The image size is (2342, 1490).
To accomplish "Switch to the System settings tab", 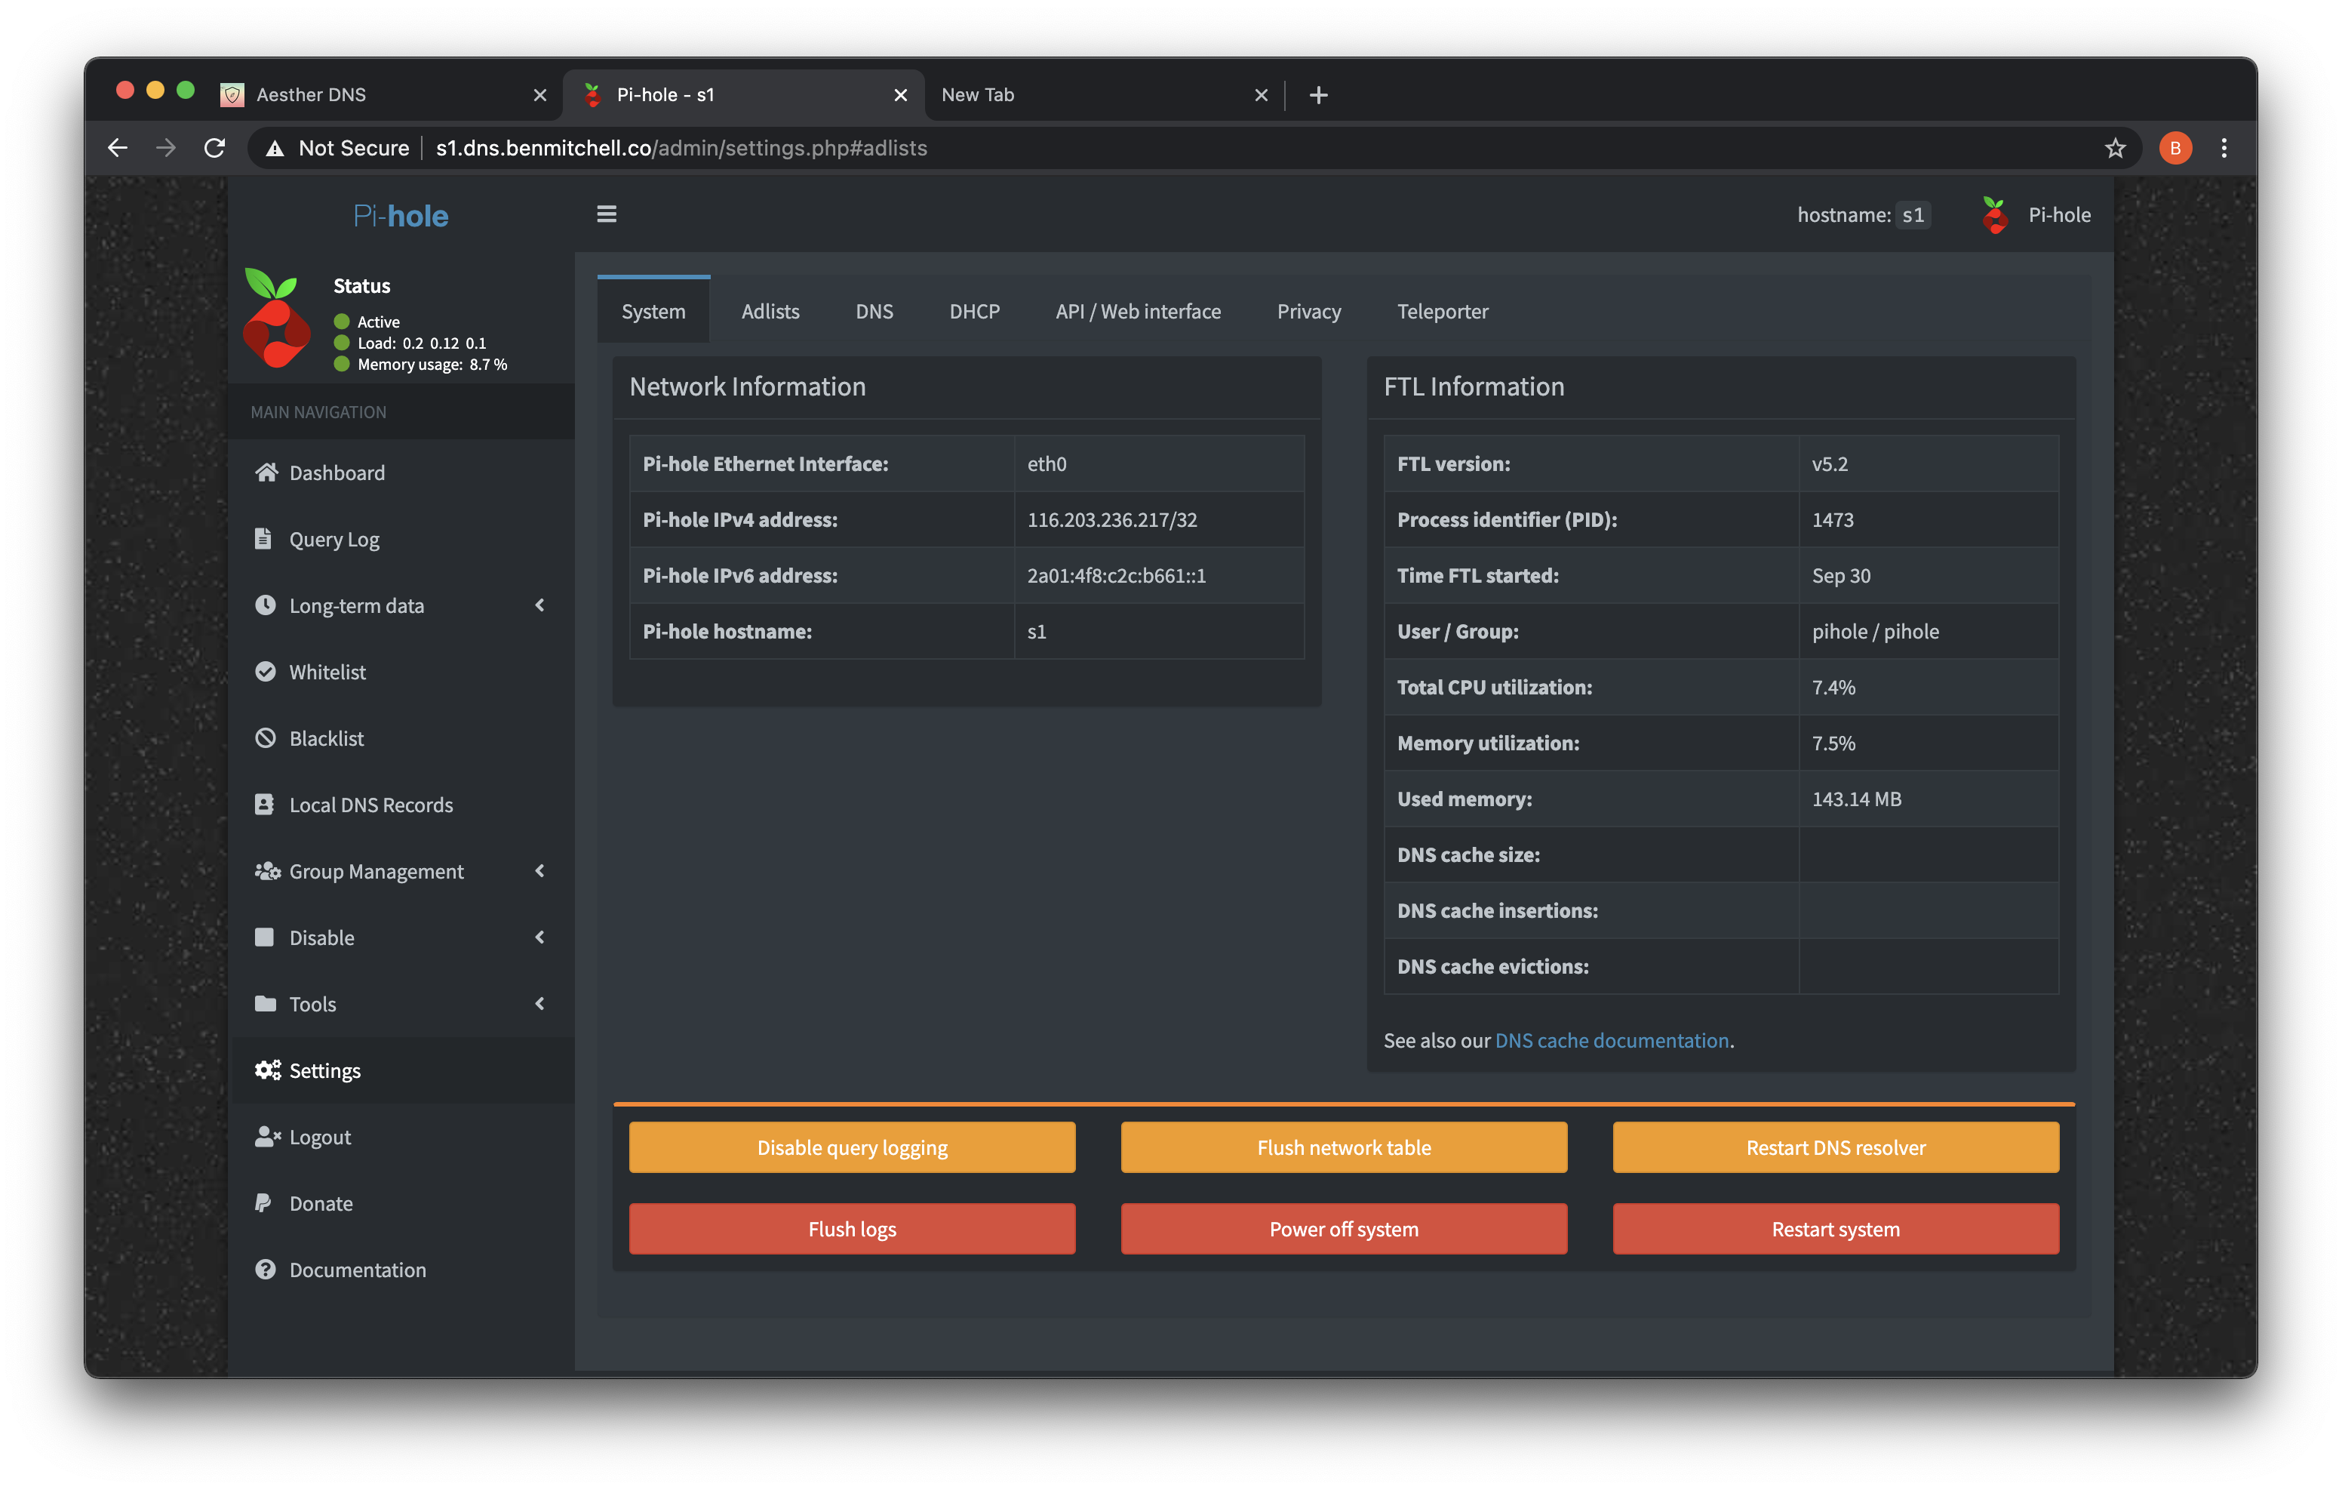I will pos(653,310).
